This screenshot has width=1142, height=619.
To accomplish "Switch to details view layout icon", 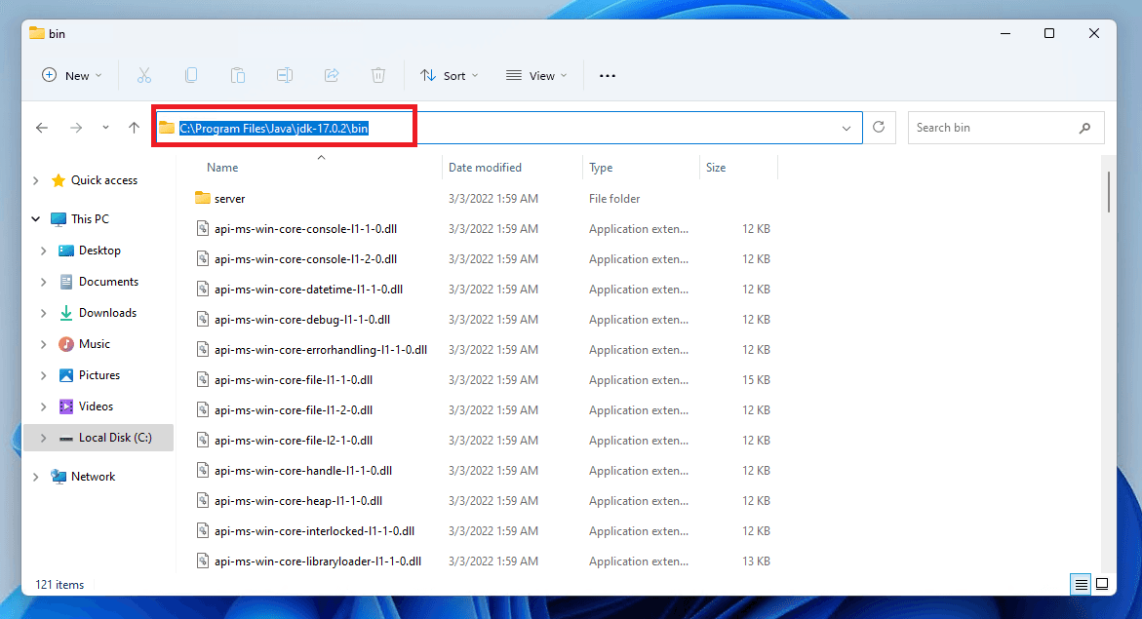I will [1082, 584].
